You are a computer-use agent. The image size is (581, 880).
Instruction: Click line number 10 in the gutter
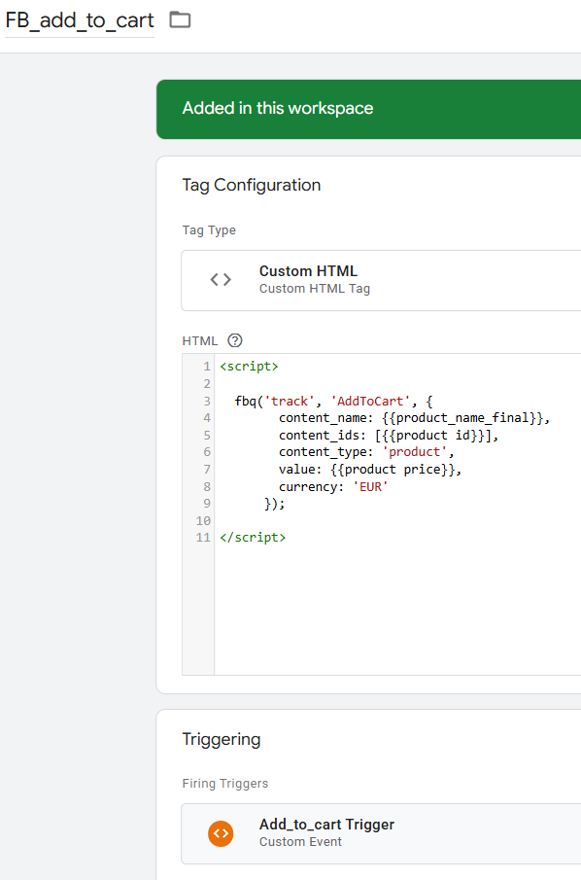click(x=203, y=521)
